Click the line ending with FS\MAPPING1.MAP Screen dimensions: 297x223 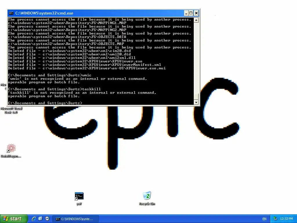tap(67, 23)
